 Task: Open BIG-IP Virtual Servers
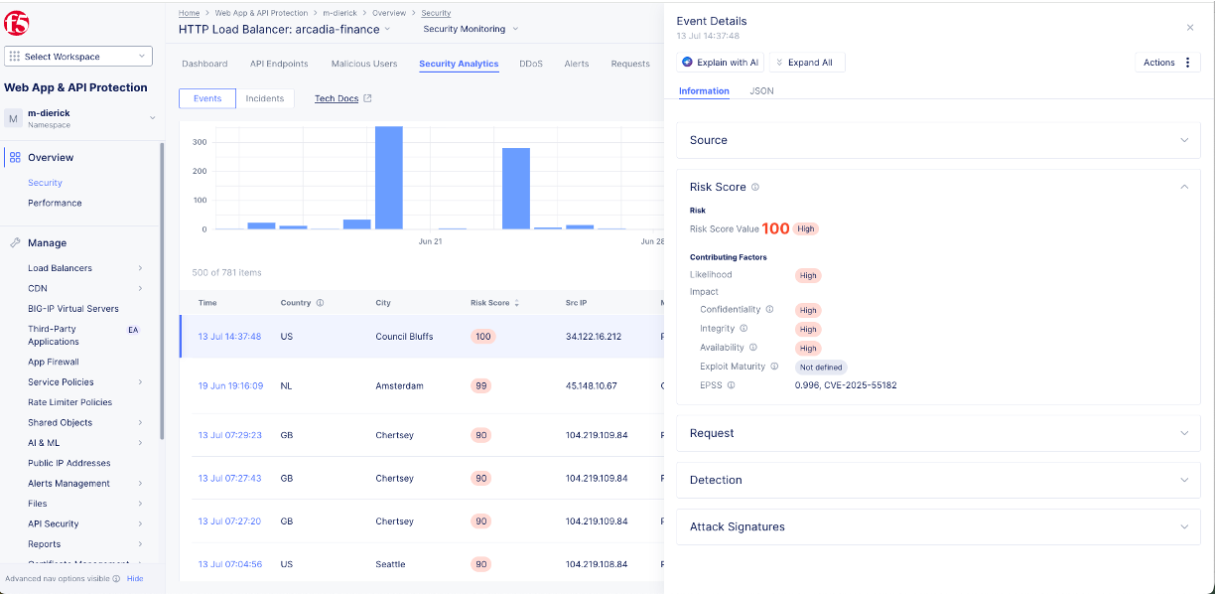click(73, 309)
